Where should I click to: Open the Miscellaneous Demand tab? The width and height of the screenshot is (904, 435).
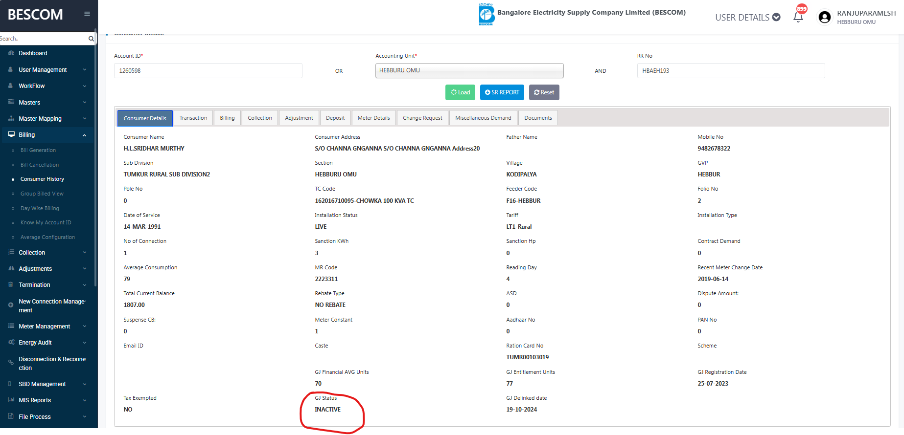(x=483, y=118)
